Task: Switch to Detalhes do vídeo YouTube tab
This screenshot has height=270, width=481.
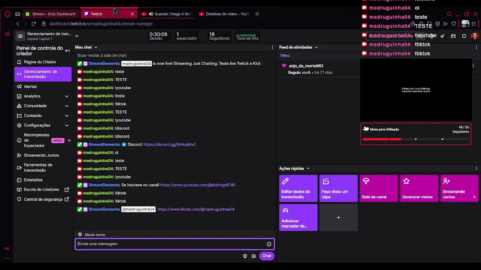Action: [224, 14]
